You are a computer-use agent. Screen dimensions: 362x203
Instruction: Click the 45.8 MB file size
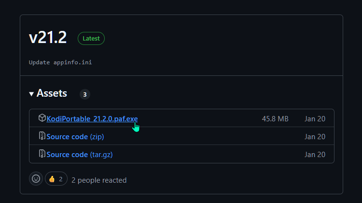pos(275,119)
